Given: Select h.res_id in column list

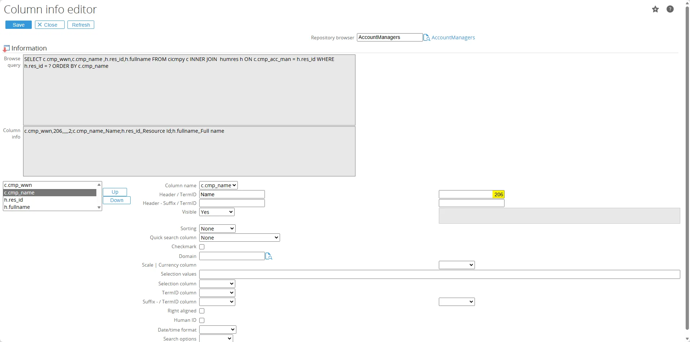Looking at the screenshot, I should [50, 200].
